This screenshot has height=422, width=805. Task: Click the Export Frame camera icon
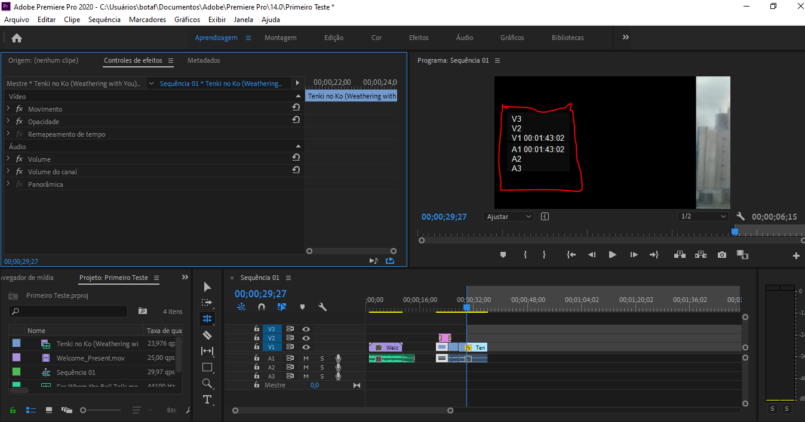coord(721,254)
